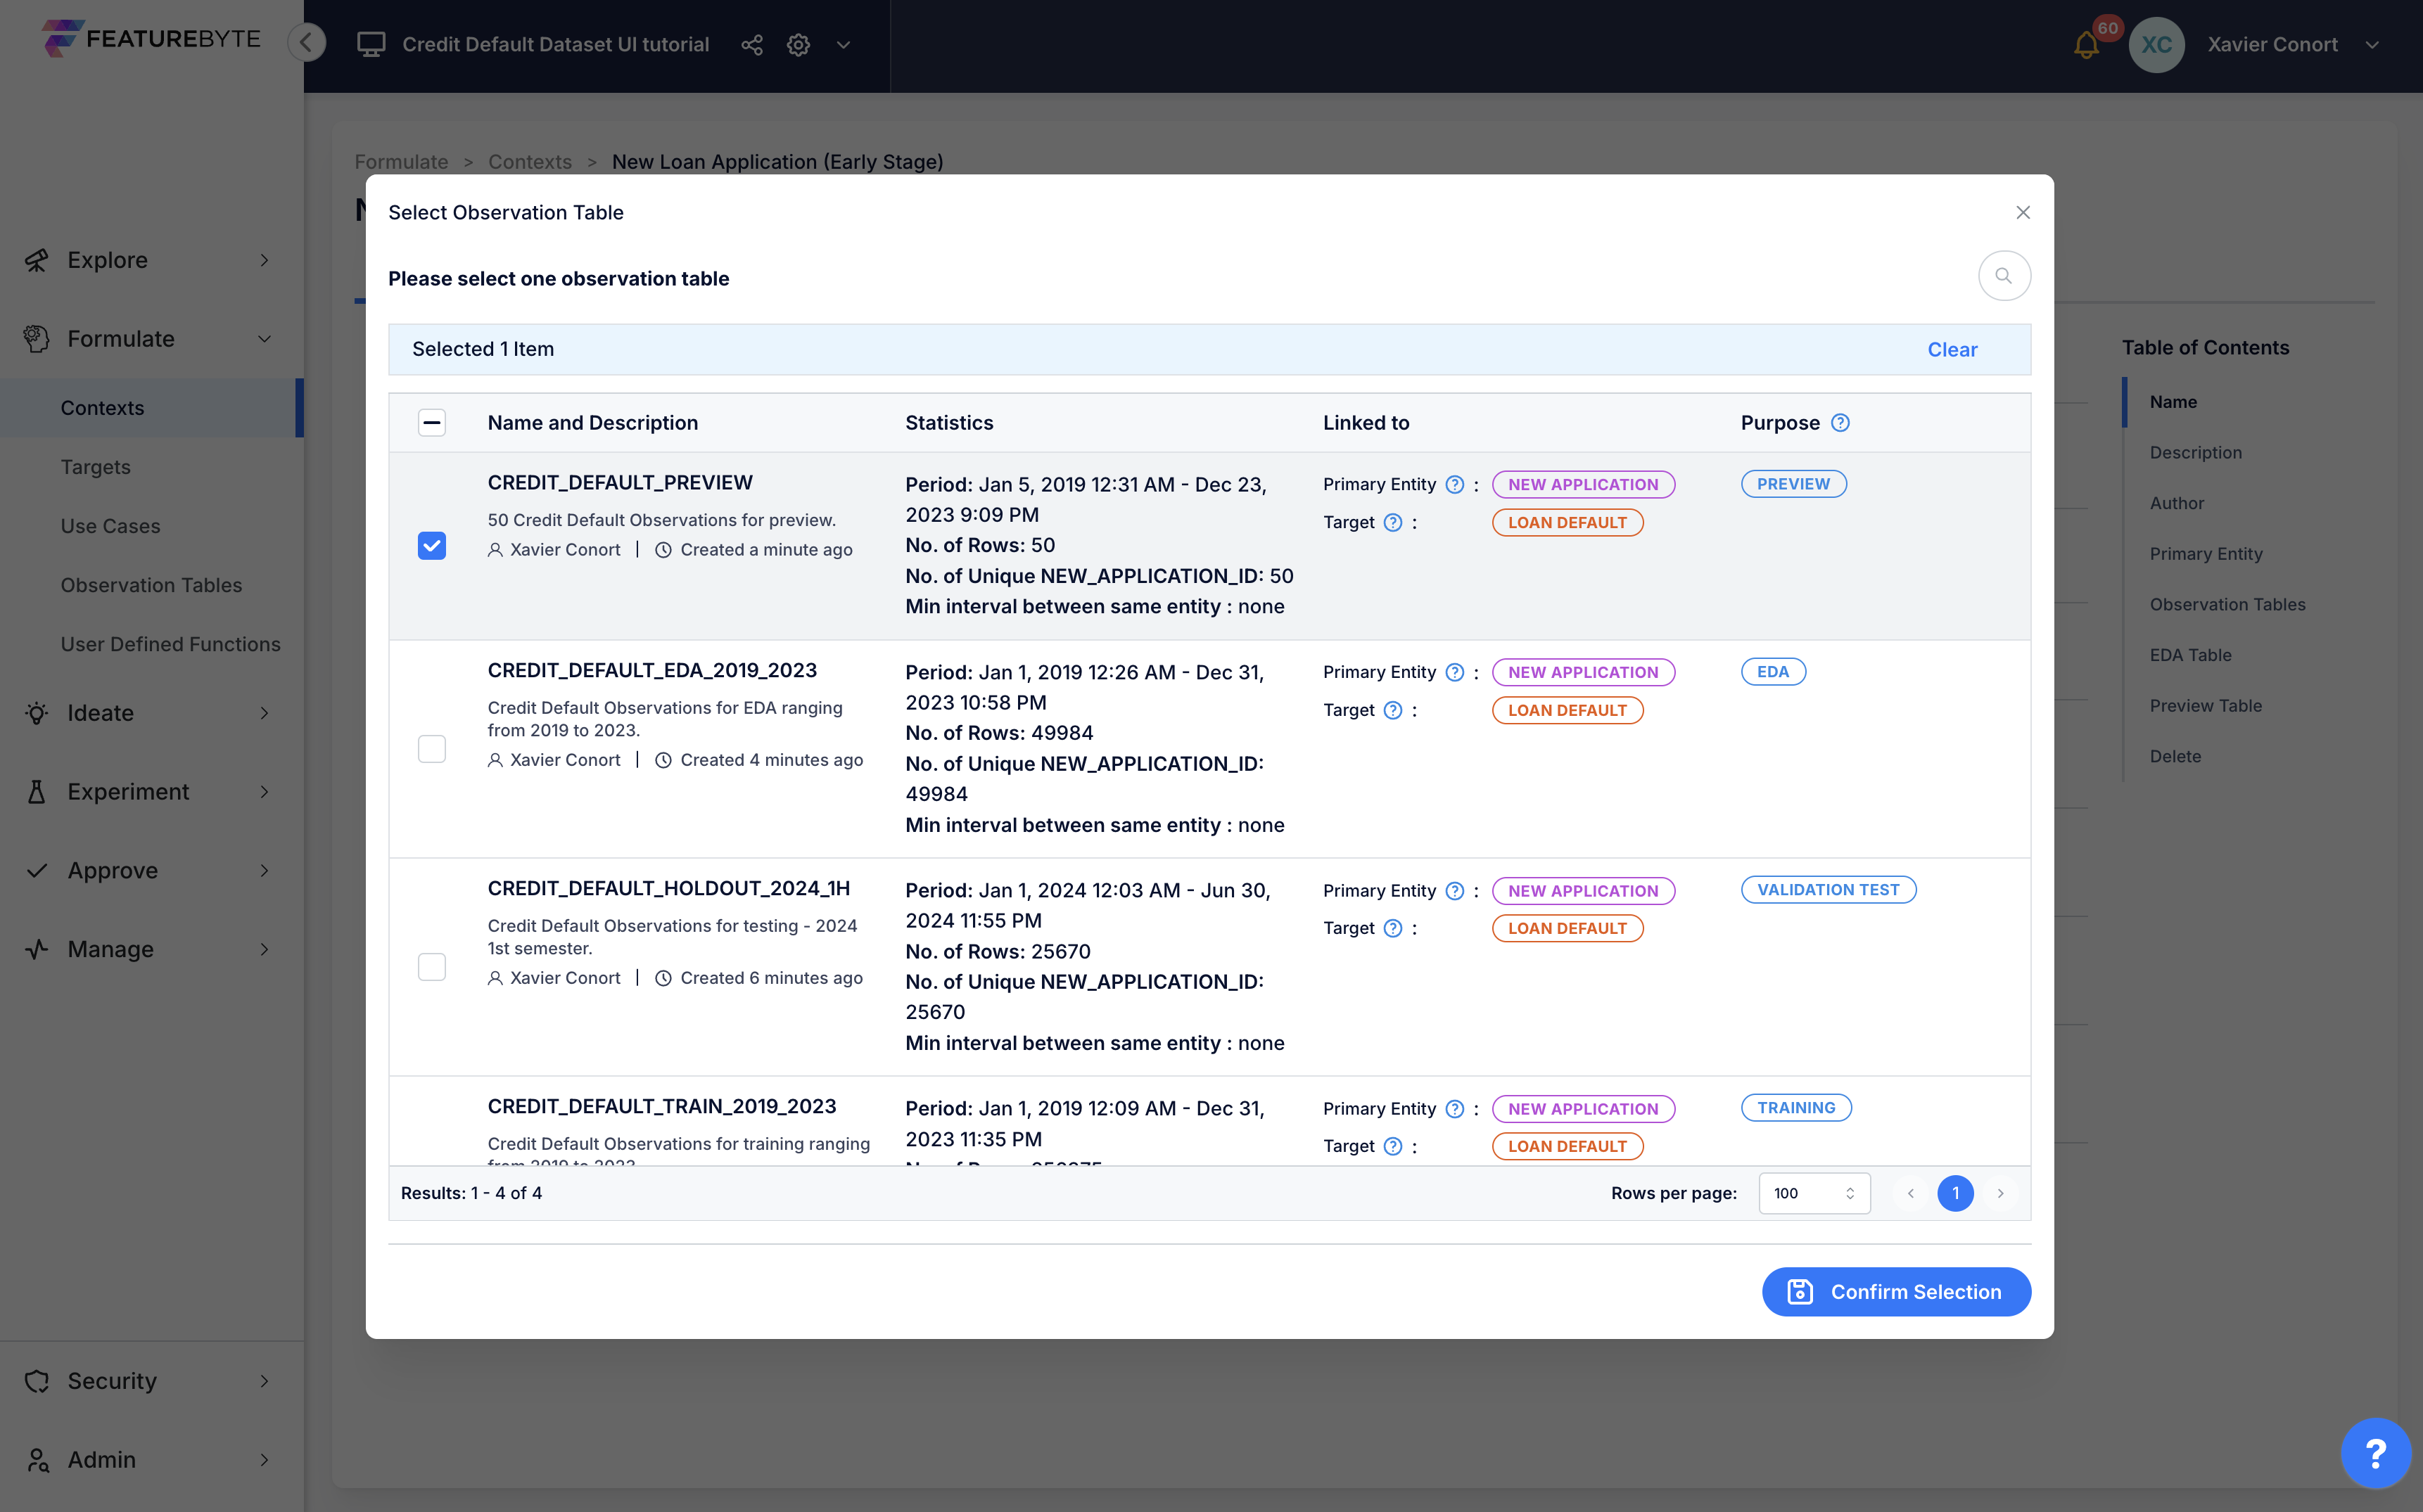Click the next page arrow
The height and width of the screenshot is (1512, 2423).
[2000, 1193]
